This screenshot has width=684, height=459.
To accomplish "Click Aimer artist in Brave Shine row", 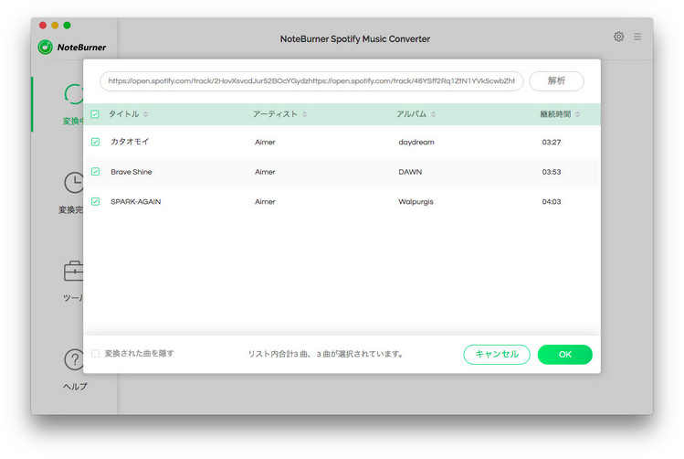I will (x=265, y=172).
